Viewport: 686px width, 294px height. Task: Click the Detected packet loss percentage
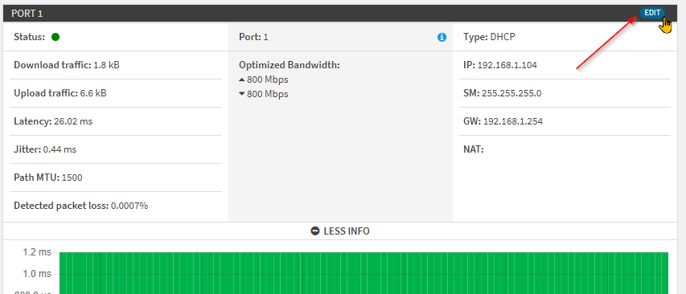[x=129, y=206]
